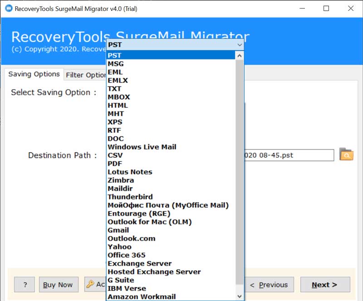
Task: Click the key icon on Activate button
Action: tap(90, 284)
